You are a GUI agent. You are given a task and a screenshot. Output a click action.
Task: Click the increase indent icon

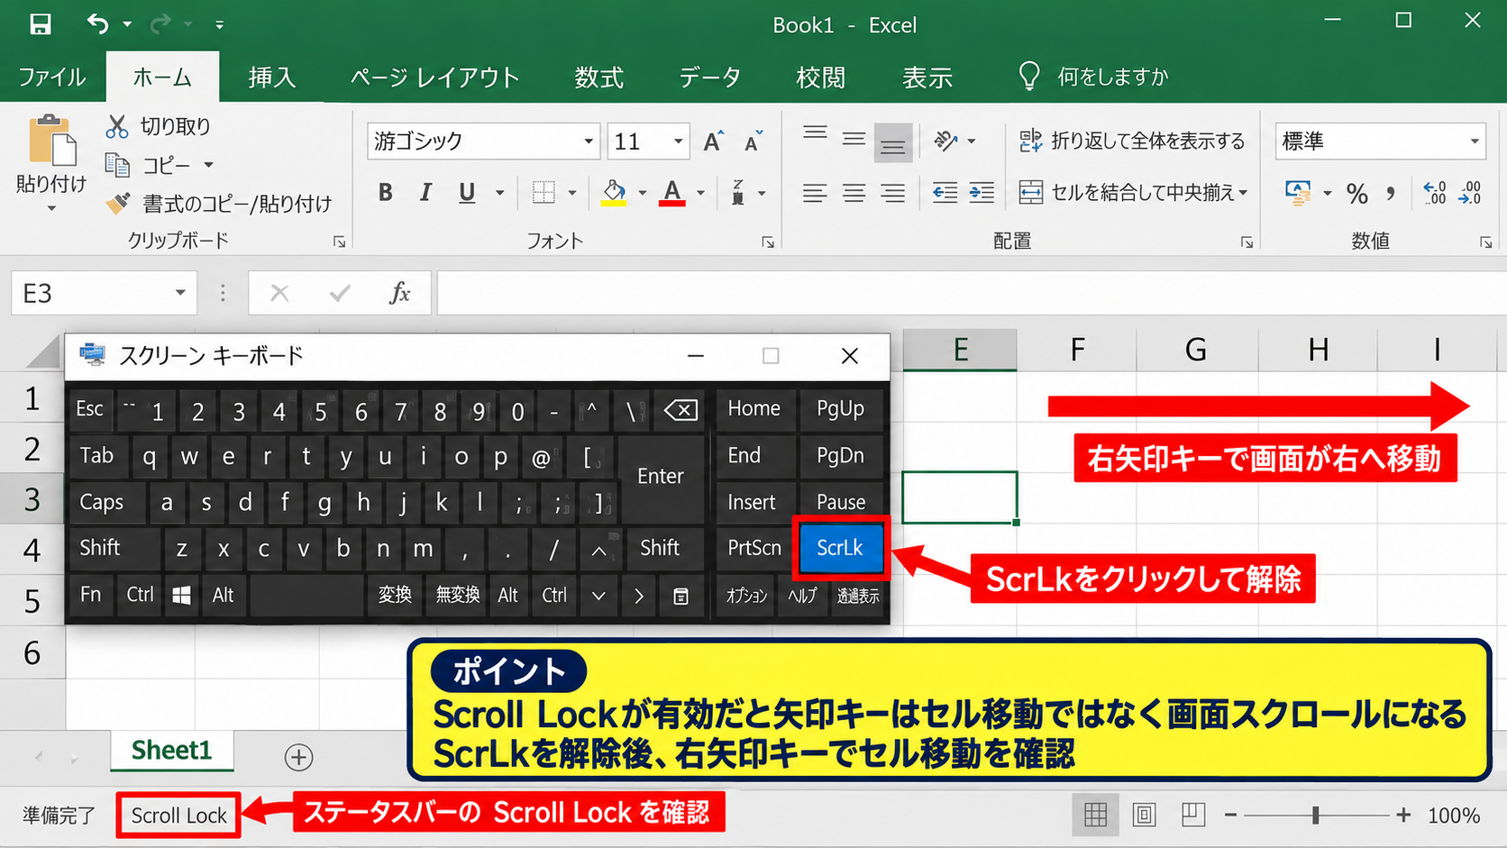[x=982, y=192]
